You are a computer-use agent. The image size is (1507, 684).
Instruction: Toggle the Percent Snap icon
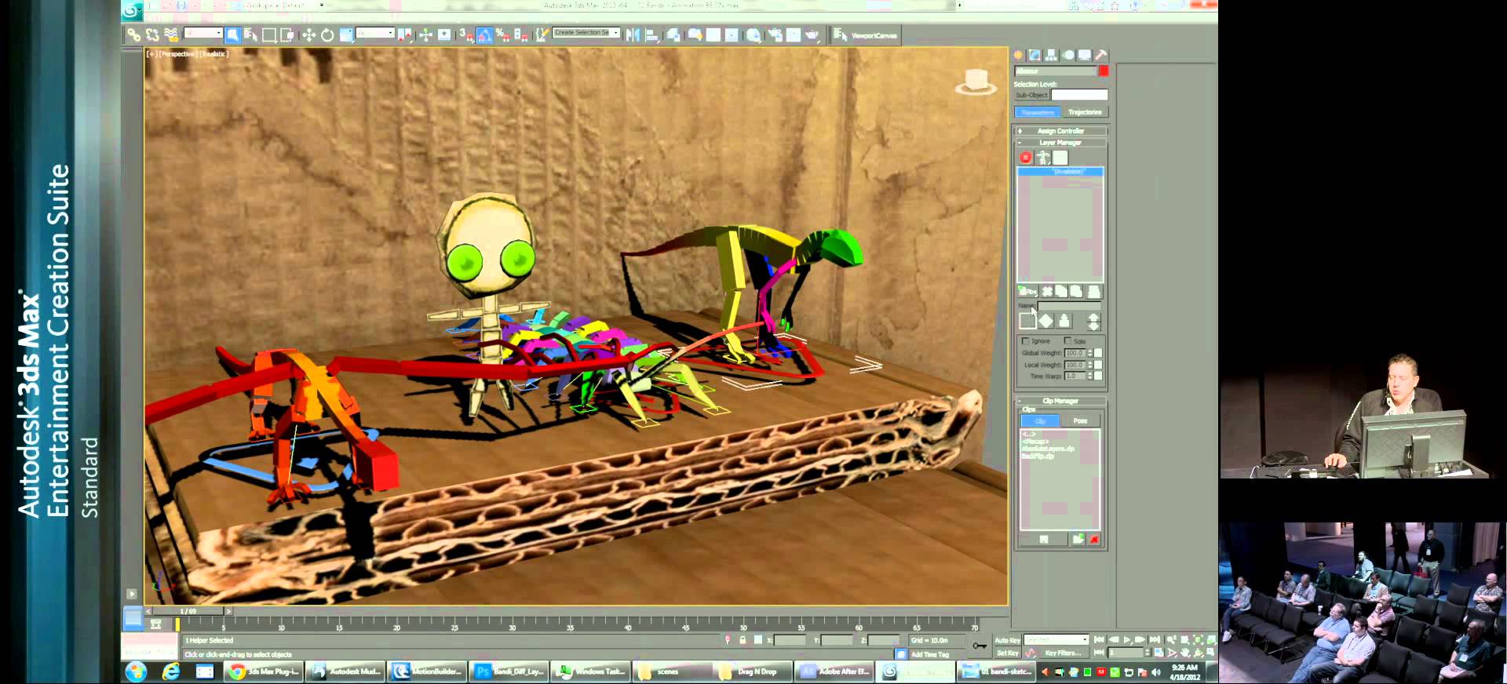[502, 35]
